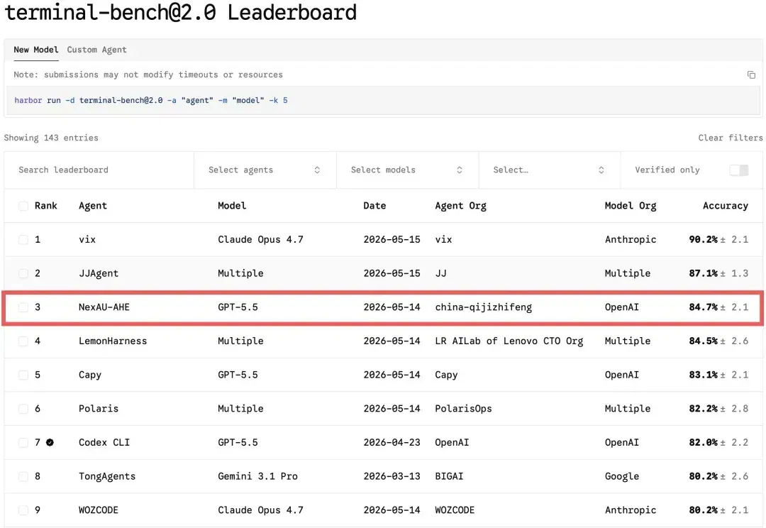Click the 83.1% accuracy value
This screenshot has height=528, width=766.
(x=703, y=375)
